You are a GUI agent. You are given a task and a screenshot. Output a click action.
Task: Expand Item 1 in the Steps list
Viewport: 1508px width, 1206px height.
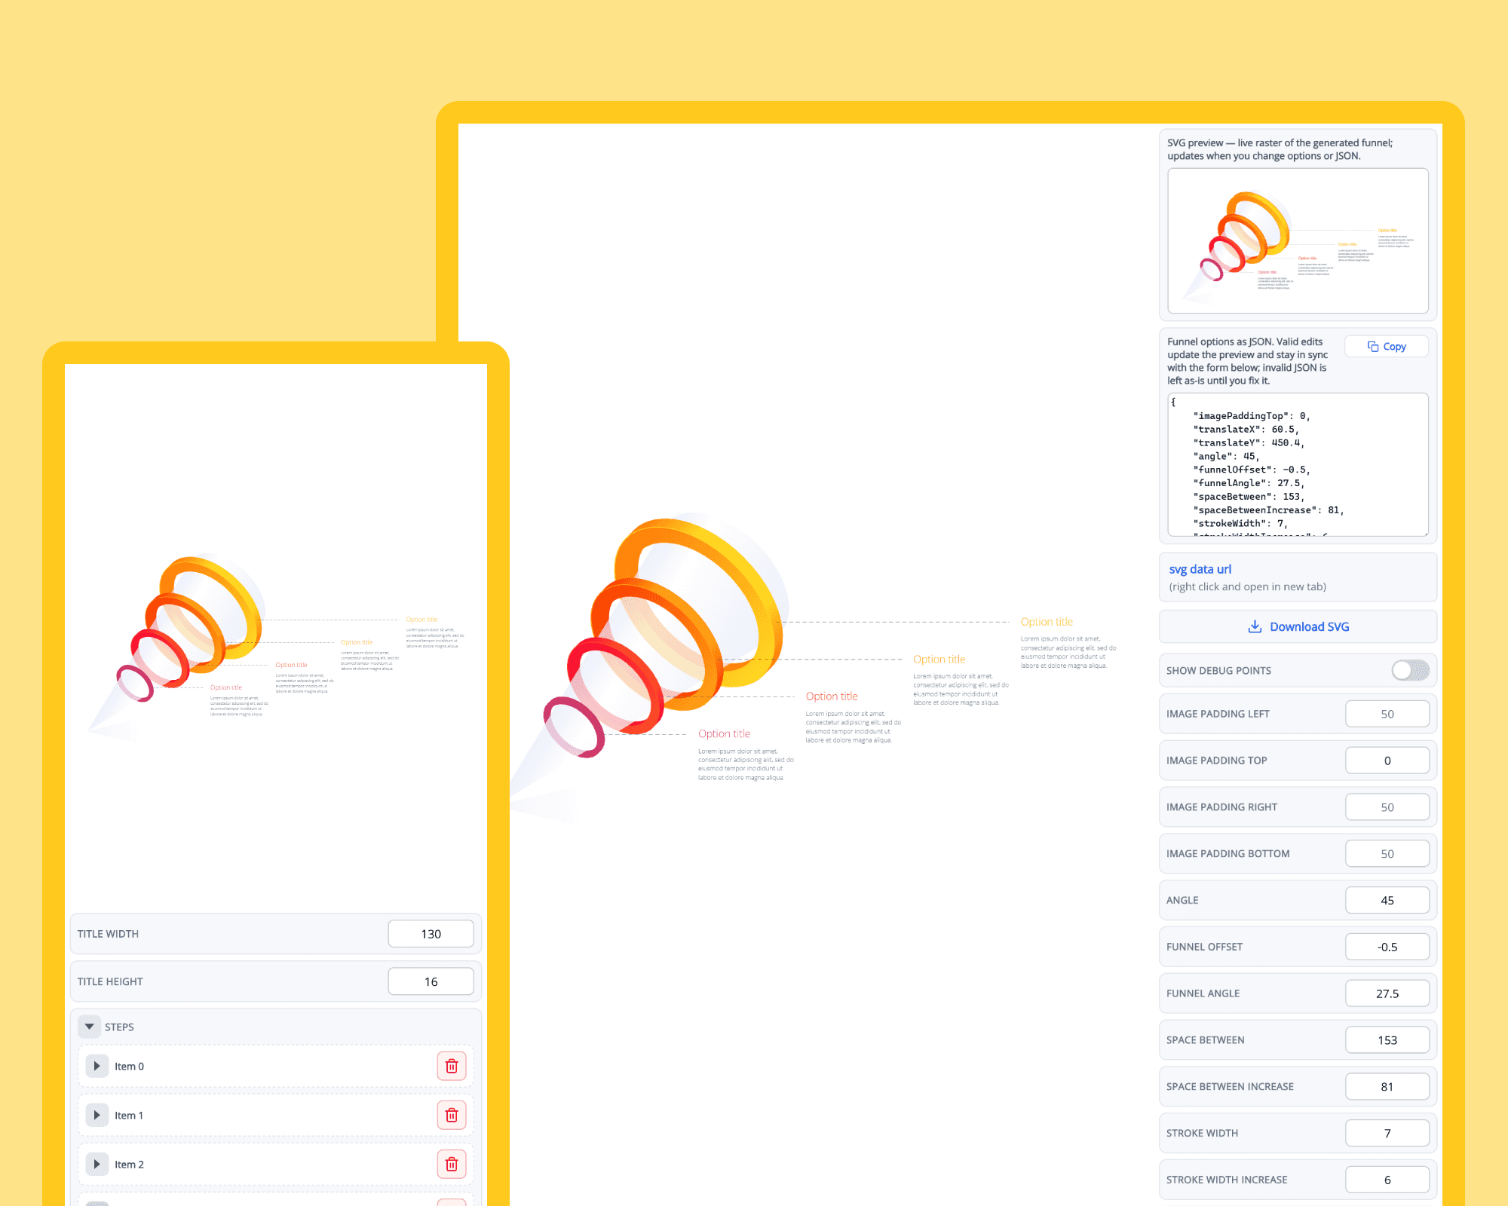97,1115
